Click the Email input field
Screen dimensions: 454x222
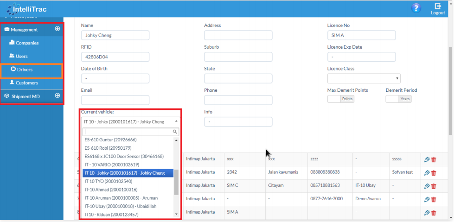click(115, 100)
